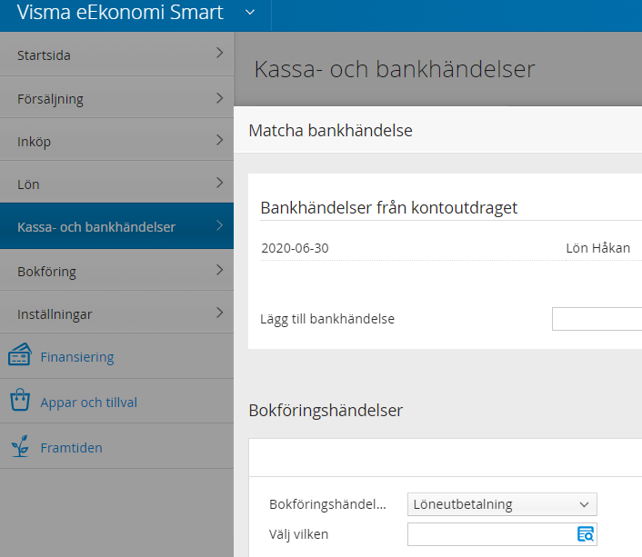Click the Visma eEkonomi Smart title
The image size is (642, 557).
click(x=120, y=13)
